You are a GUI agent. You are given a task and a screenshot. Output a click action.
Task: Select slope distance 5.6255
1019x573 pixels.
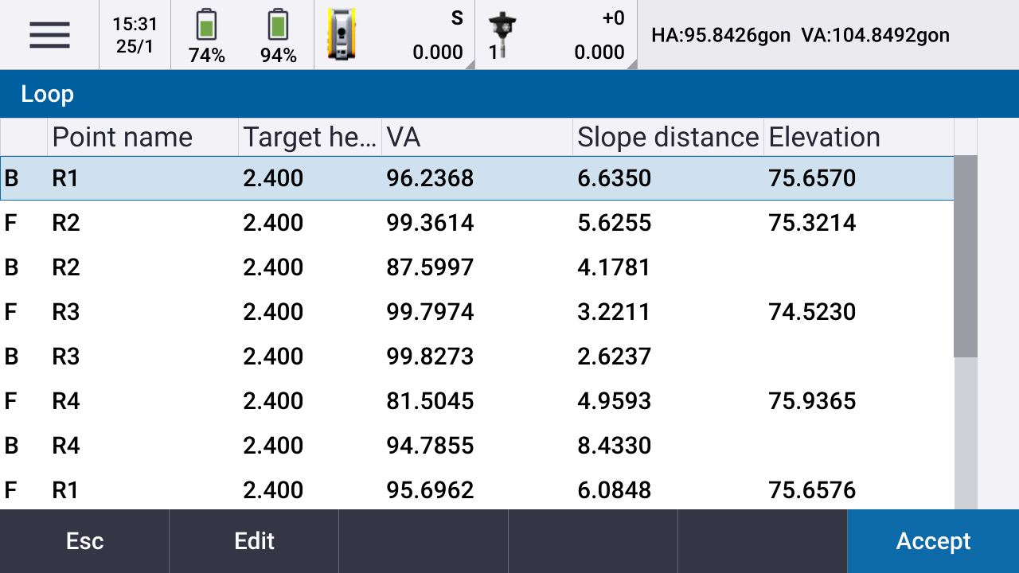614,223
